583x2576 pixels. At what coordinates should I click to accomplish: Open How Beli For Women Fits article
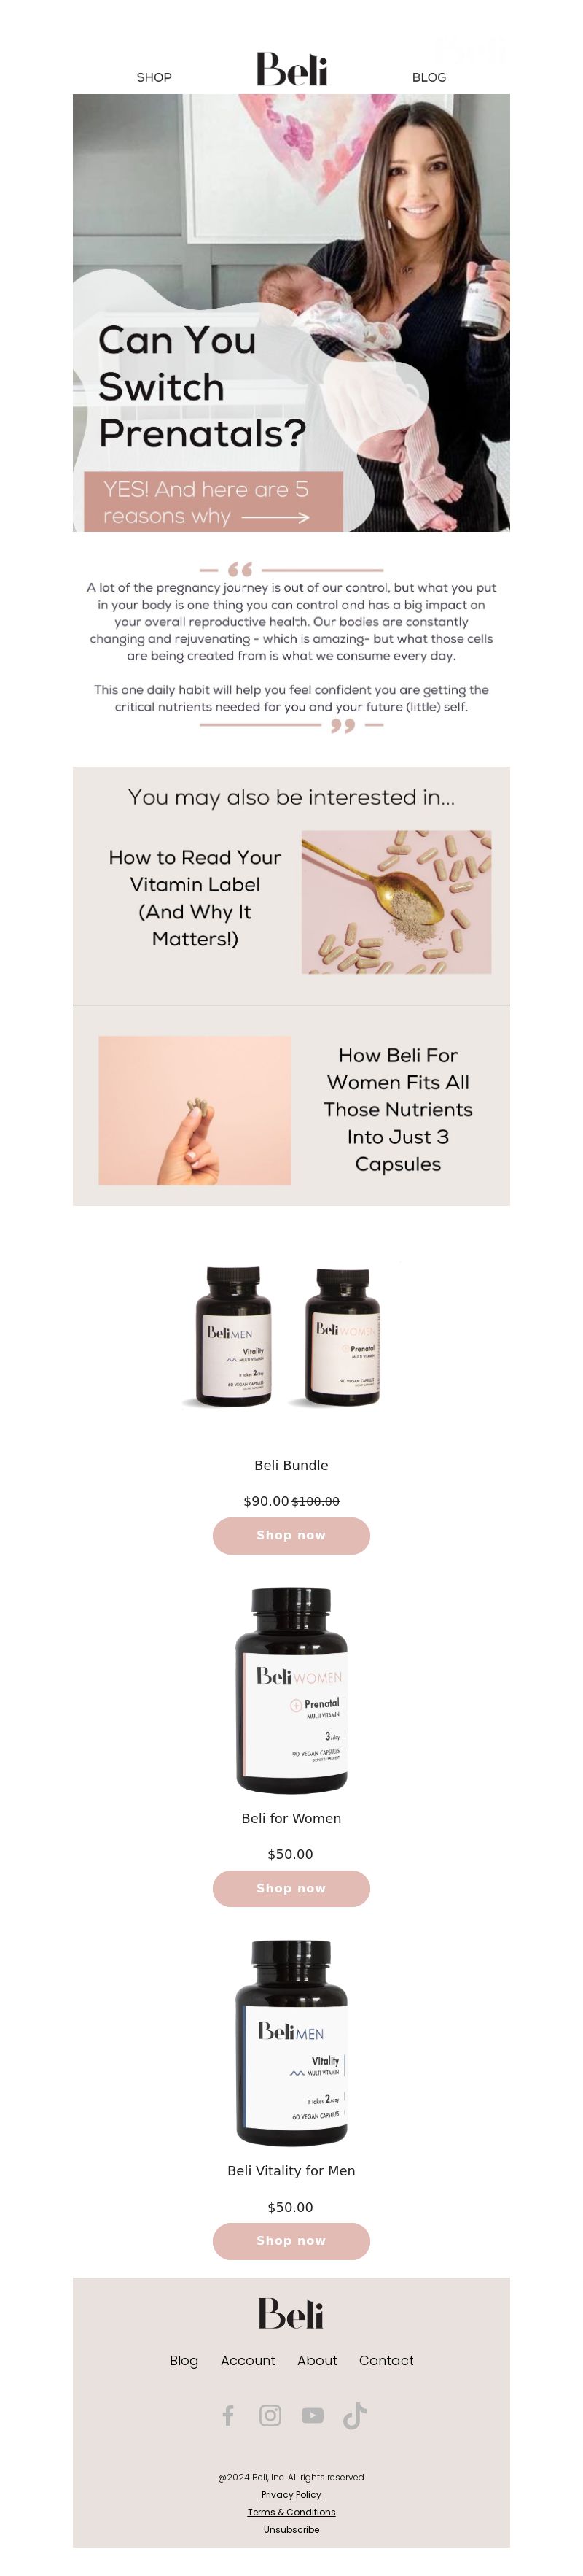click(x=399, y=1110)
